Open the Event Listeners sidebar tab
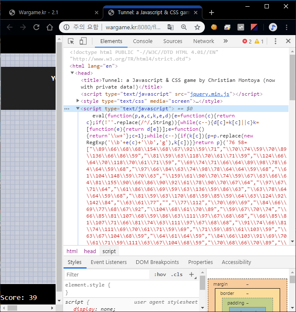Image resolution: width=296 pixels, height=312 pixels. [x=109, y=262]
